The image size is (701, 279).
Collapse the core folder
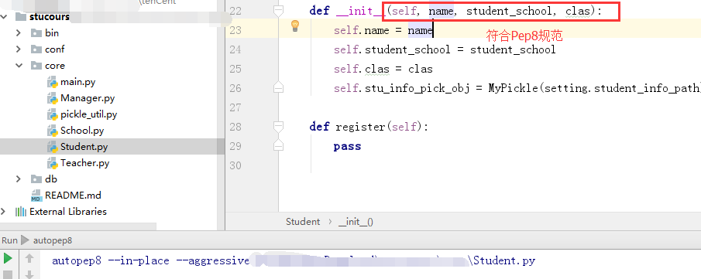[x=19, y=66]
